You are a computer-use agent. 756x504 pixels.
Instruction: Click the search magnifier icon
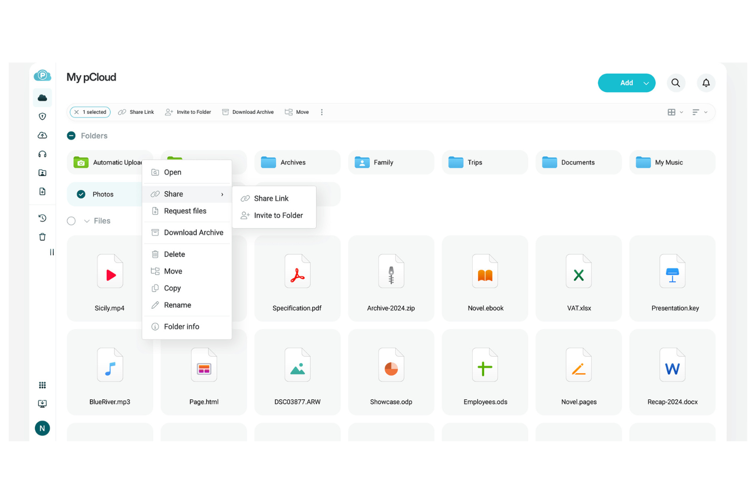675,83
